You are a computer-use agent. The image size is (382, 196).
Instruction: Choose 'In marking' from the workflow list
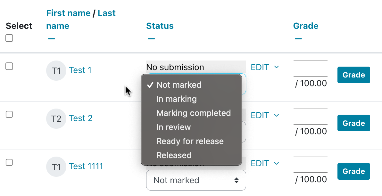(x=177, y=99)
